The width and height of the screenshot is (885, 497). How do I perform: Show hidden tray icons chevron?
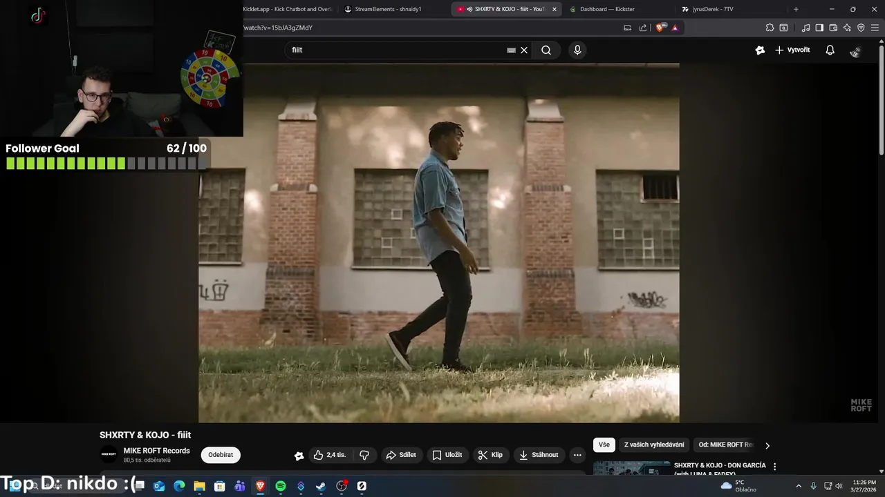(x=799, y=486)
